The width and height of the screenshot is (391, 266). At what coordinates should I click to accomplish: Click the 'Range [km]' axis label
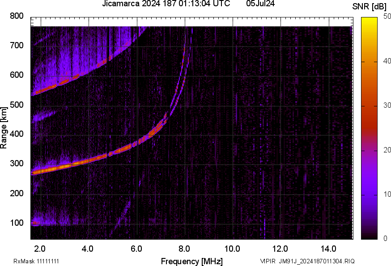click(4, 128)
